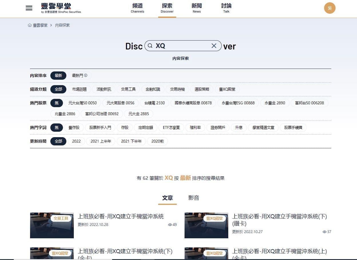Filter by keyword 升息
The height and width of the screenshot is (260, 357).
point(239,127)
